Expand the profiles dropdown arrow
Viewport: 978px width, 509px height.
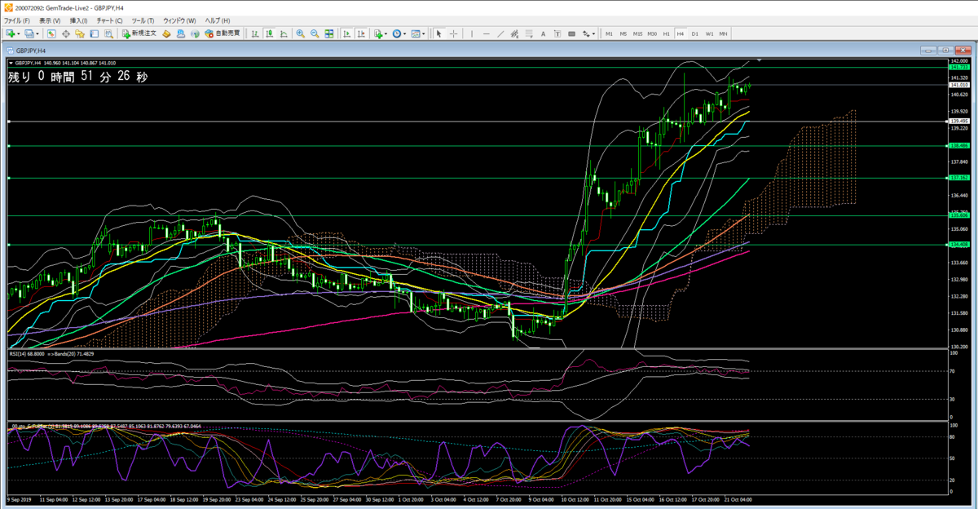37,33
